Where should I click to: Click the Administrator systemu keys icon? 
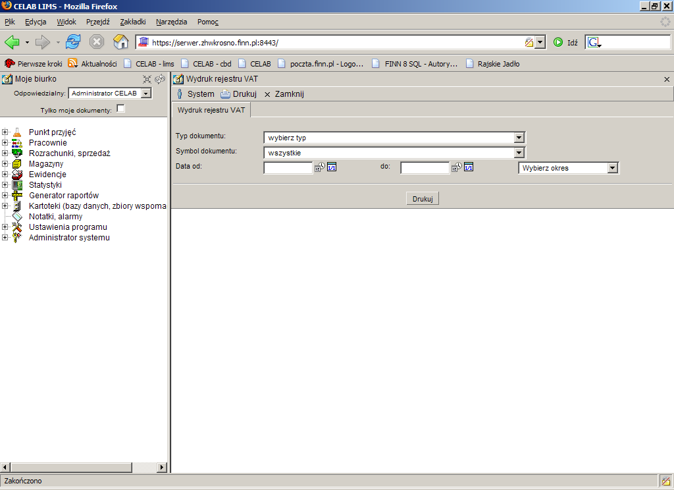pos(16,238)
